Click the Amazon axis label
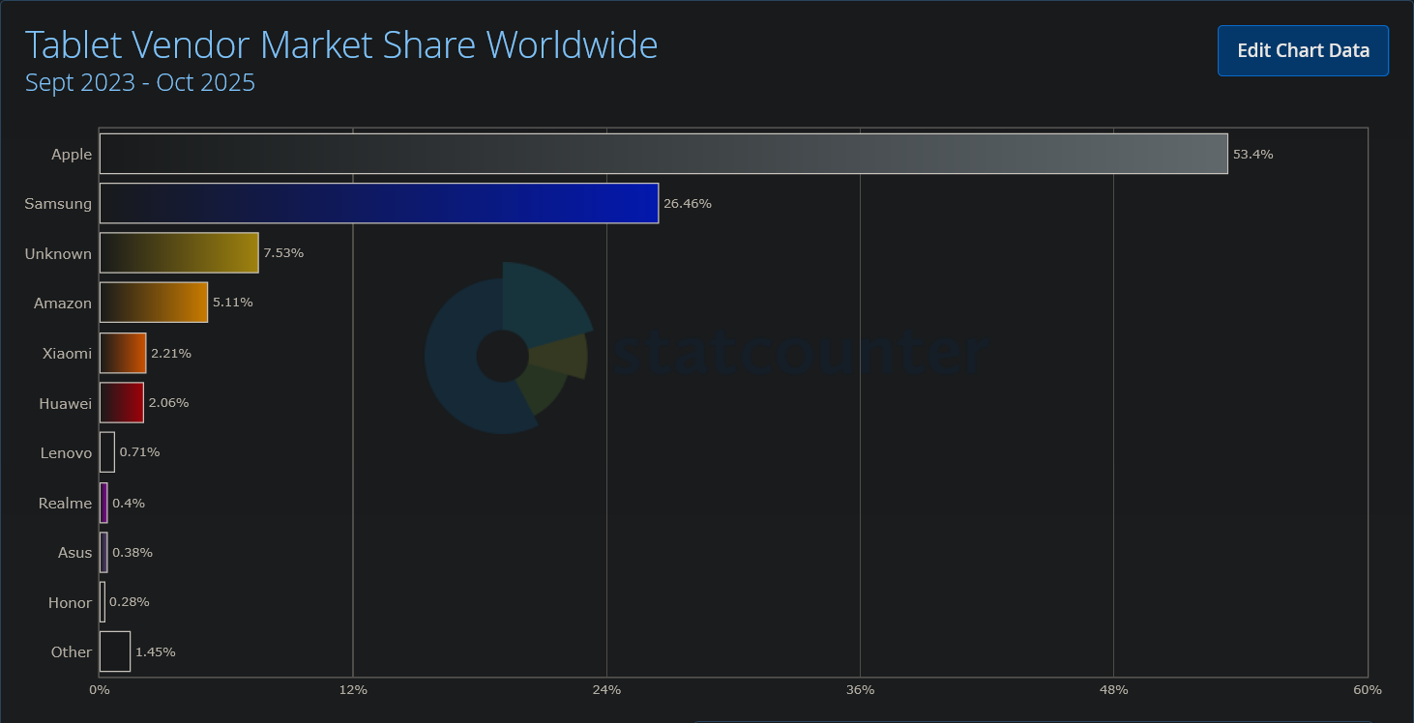 63,304
